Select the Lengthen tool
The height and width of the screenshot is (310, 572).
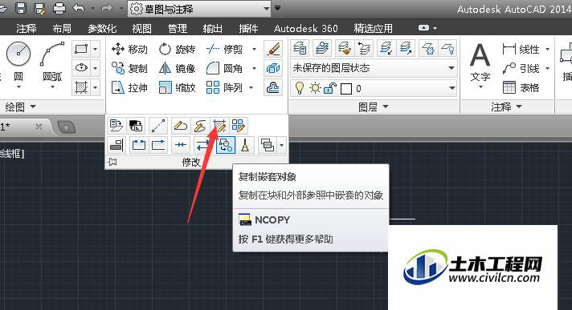click(x=158, y=126)
